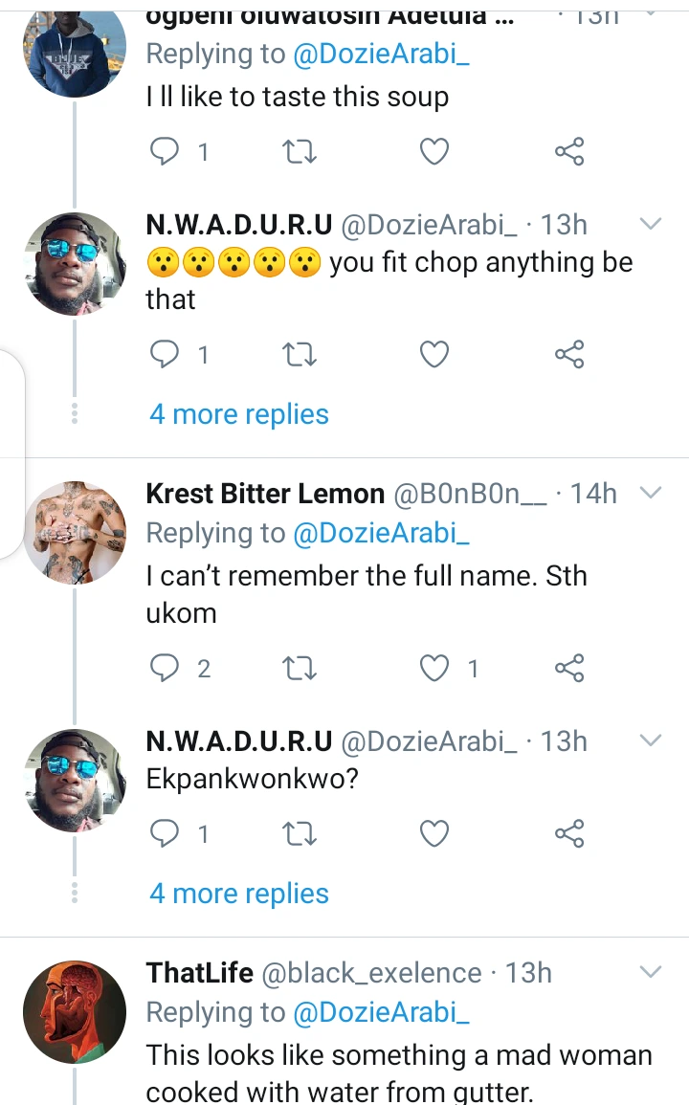Like Krest Bitter Lemon's "Sth ukom" tweet
This screenshot has height=1105, width=689.
[435, 668]
